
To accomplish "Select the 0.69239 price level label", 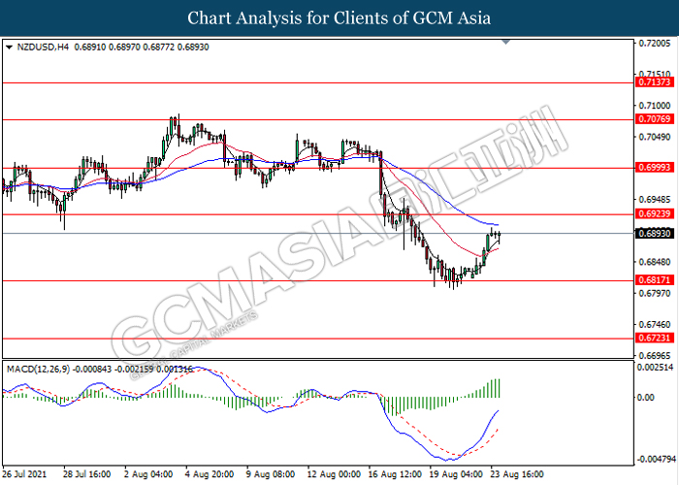I will pos(655,213).
